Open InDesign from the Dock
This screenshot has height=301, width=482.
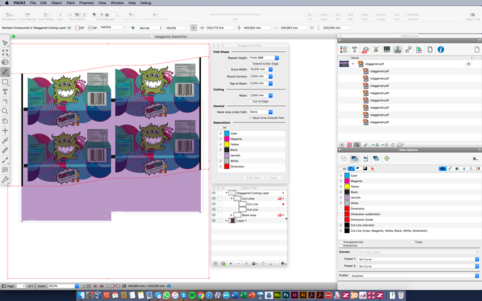click(294, 295)
